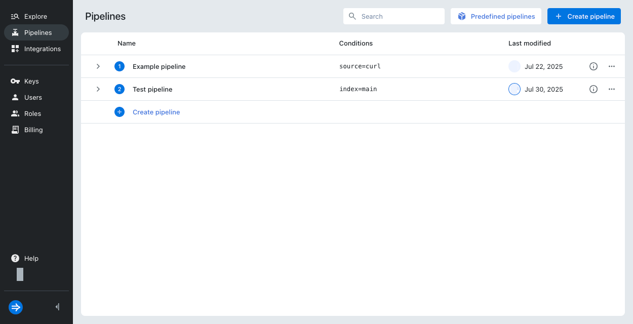Click the number 1 badge
Viewport: 633px width, 324px height.
coord(120,66)
